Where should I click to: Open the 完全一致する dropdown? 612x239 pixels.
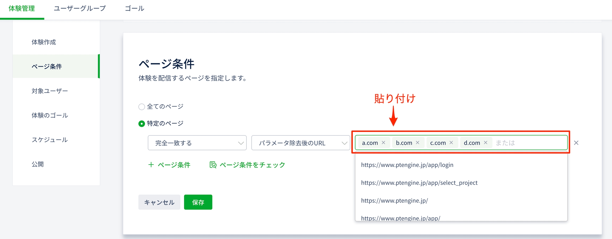tap(197, 143)
